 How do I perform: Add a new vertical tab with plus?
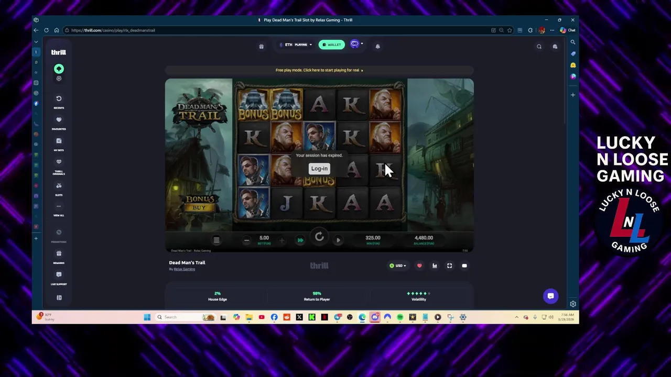36,239
